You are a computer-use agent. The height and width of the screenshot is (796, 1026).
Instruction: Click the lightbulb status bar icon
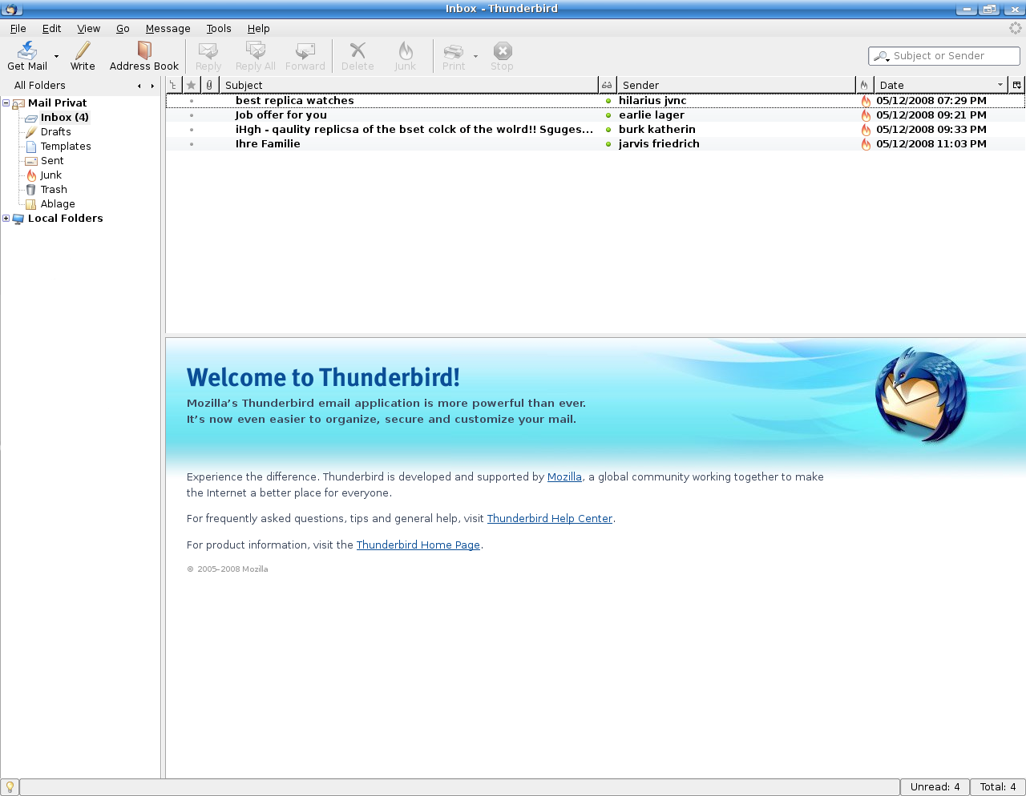pyautogui.click(x=10, y=787)
